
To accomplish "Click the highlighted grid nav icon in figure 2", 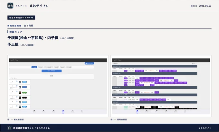I will [x=137, y=111].
